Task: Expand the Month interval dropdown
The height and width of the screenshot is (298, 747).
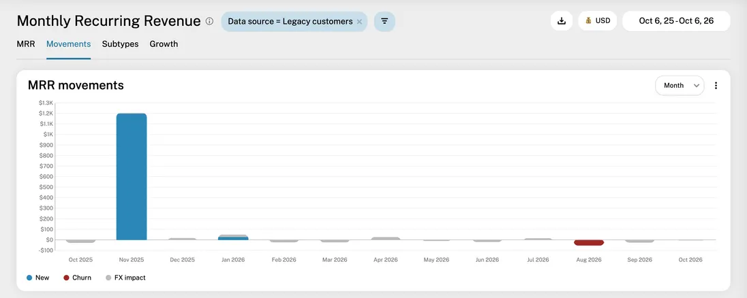Action: (680, 86)
